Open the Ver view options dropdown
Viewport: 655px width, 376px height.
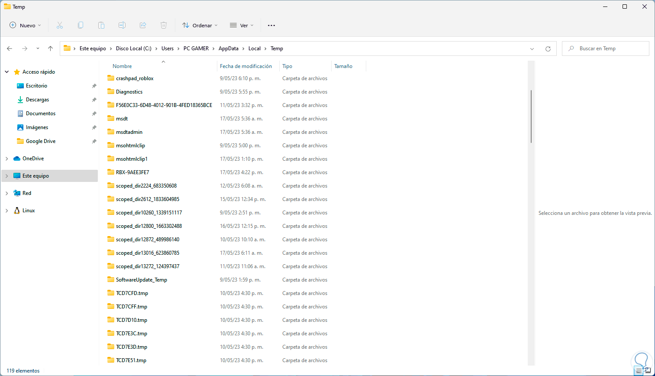(242, 26)
